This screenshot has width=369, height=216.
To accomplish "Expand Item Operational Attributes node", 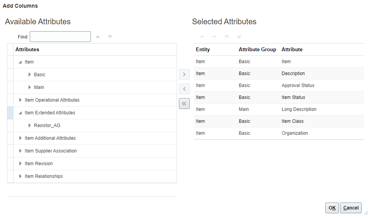I will 20,100.
